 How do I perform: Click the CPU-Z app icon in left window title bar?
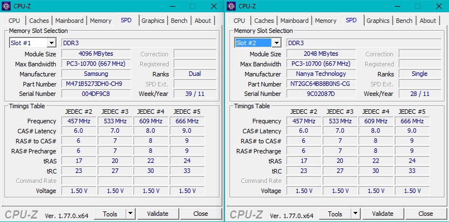click(6, 6)
